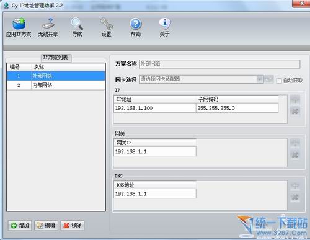Screen dimensions: 310x240
Task: Click the 编号 column header
Action: tap(19, 67)
